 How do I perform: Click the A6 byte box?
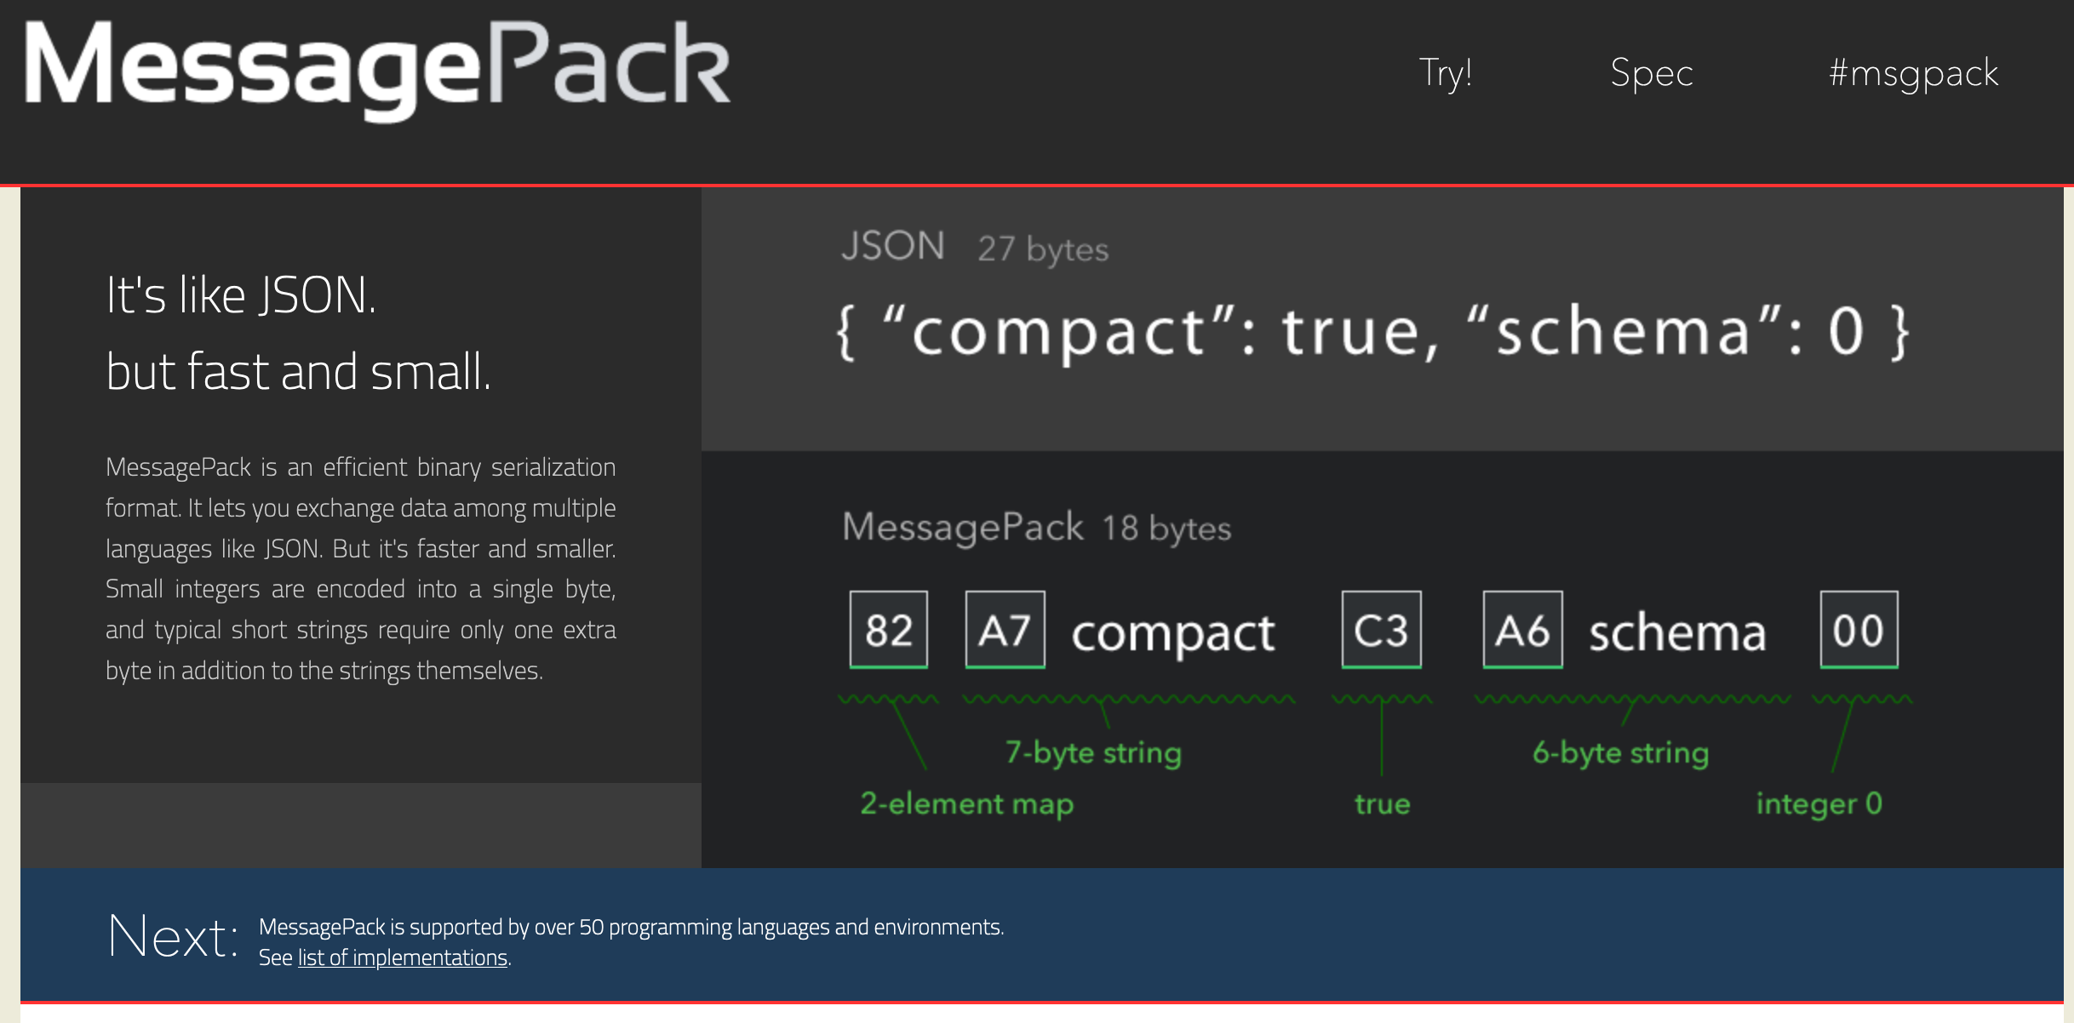click(1522, 630)
